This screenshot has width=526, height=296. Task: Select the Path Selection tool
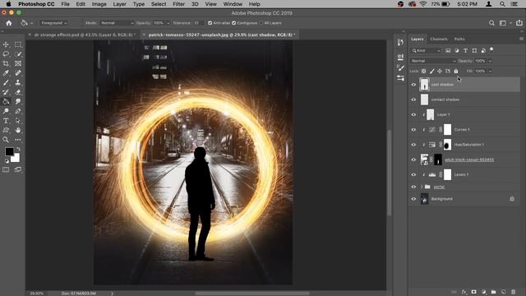(x=18, y=121)
